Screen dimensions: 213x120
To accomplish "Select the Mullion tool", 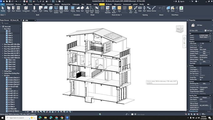I will pyautogui.click(x=66, y=9).
